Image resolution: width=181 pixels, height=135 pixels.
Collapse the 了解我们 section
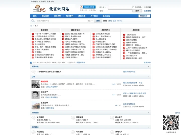tap(149, 112)
